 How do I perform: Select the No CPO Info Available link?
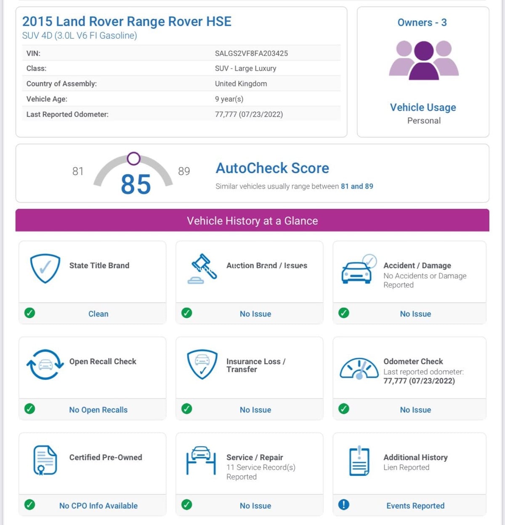tap(98, 506)
